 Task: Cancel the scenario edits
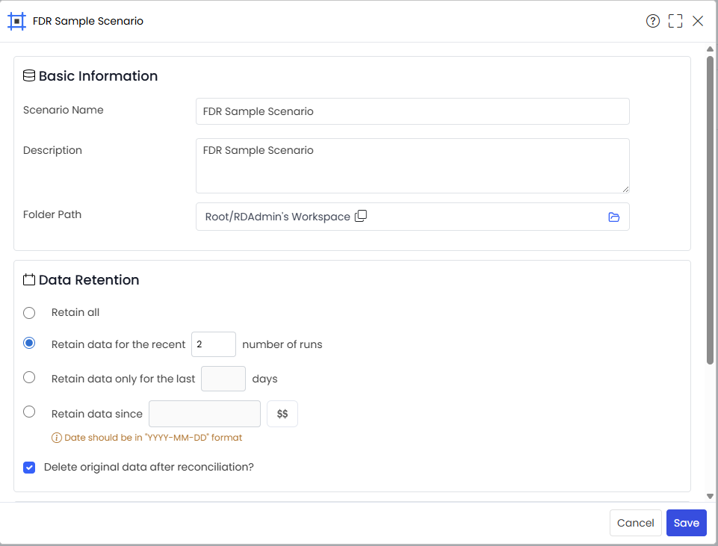click(x=635, y=523)
